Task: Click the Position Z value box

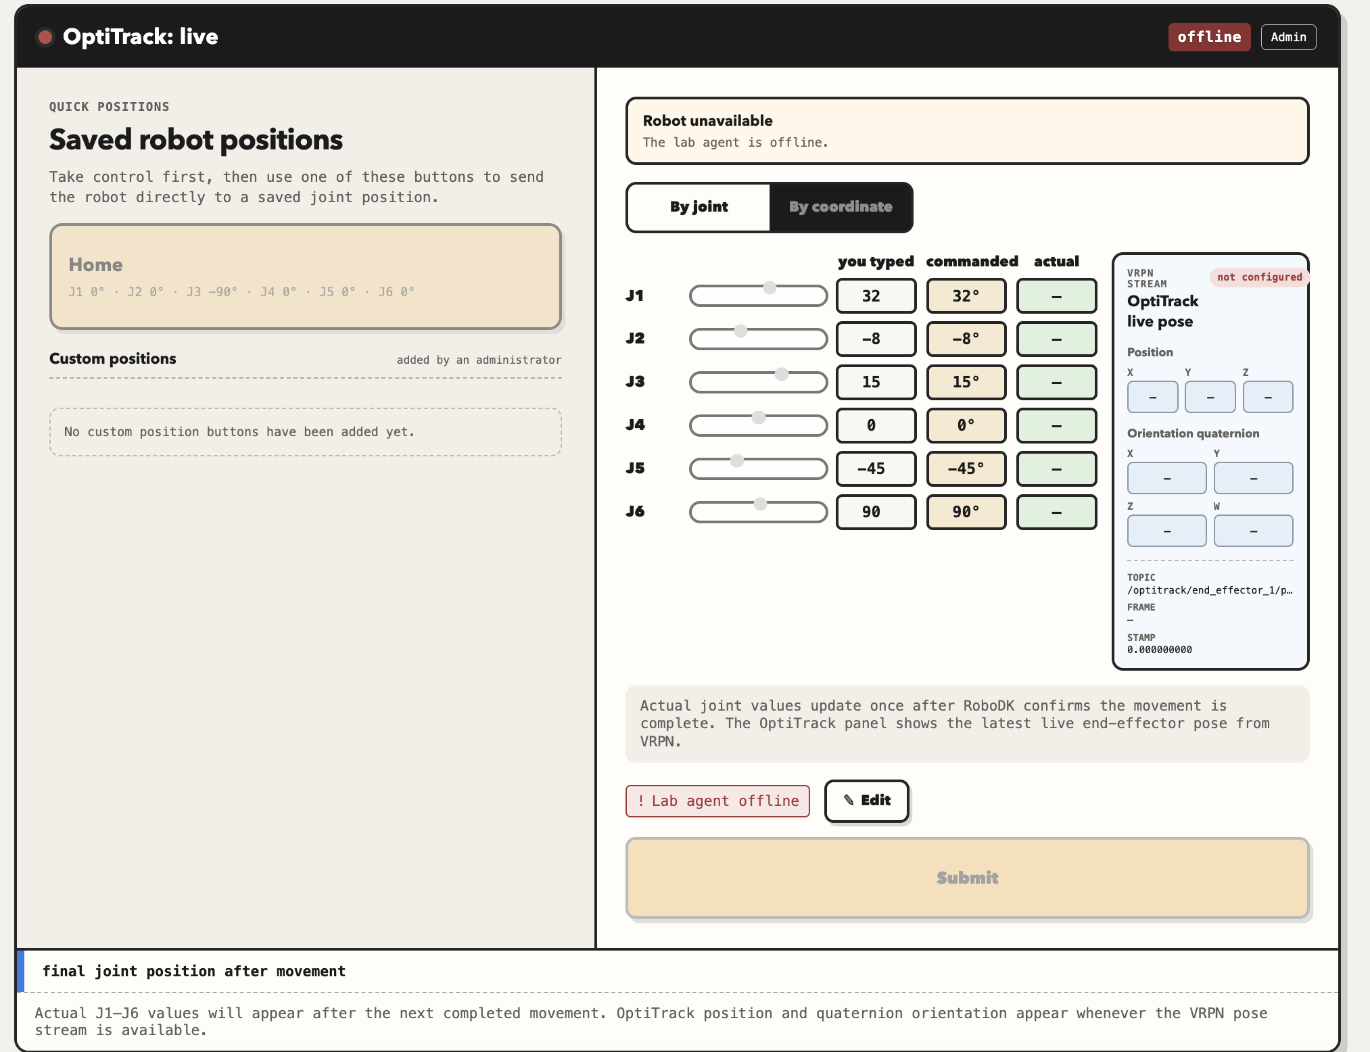Action: (x=1268, y=397)
